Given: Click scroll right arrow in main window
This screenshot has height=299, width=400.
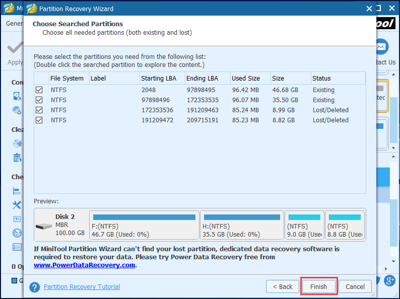Looking at the screenshot, I should 386,269.
